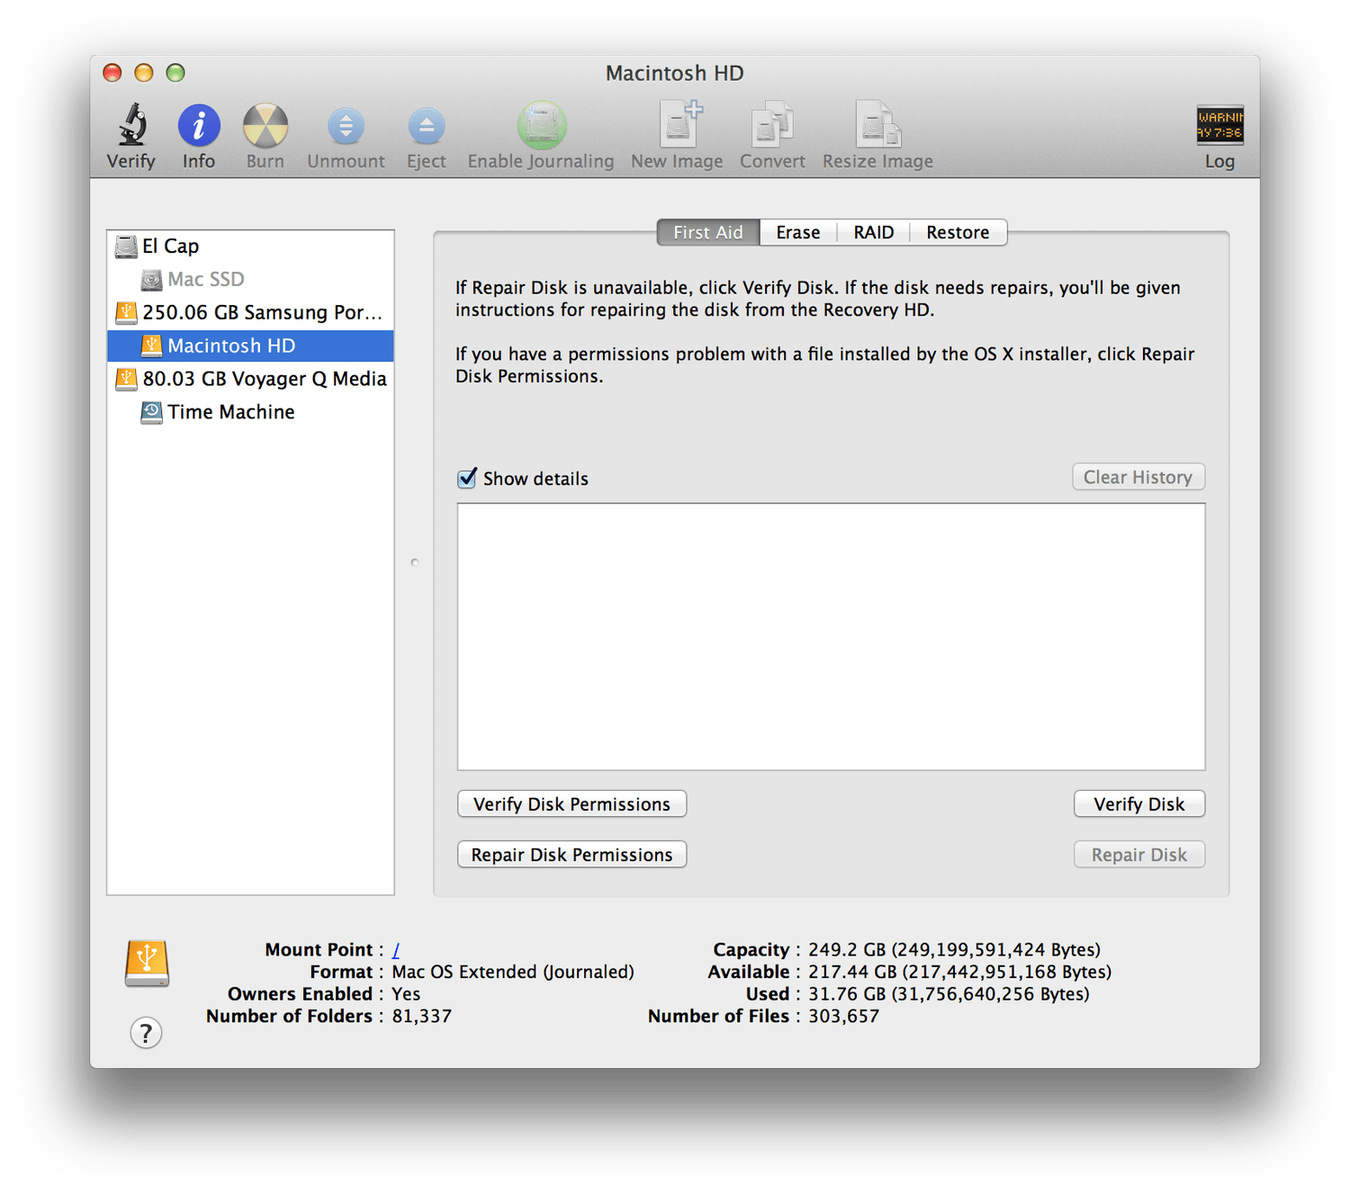The image size is (1350, 1193).
Task: Switch to the Erase tab
Action: point(798,232)
